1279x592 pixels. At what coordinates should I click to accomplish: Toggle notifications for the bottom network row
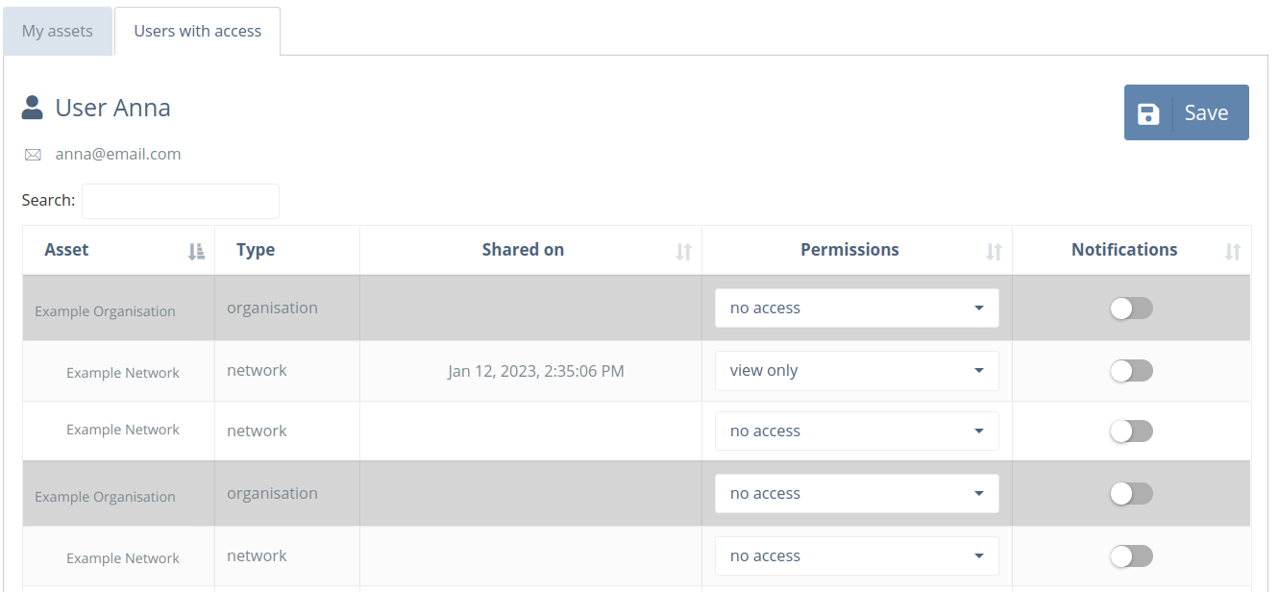pos(1131,555)
